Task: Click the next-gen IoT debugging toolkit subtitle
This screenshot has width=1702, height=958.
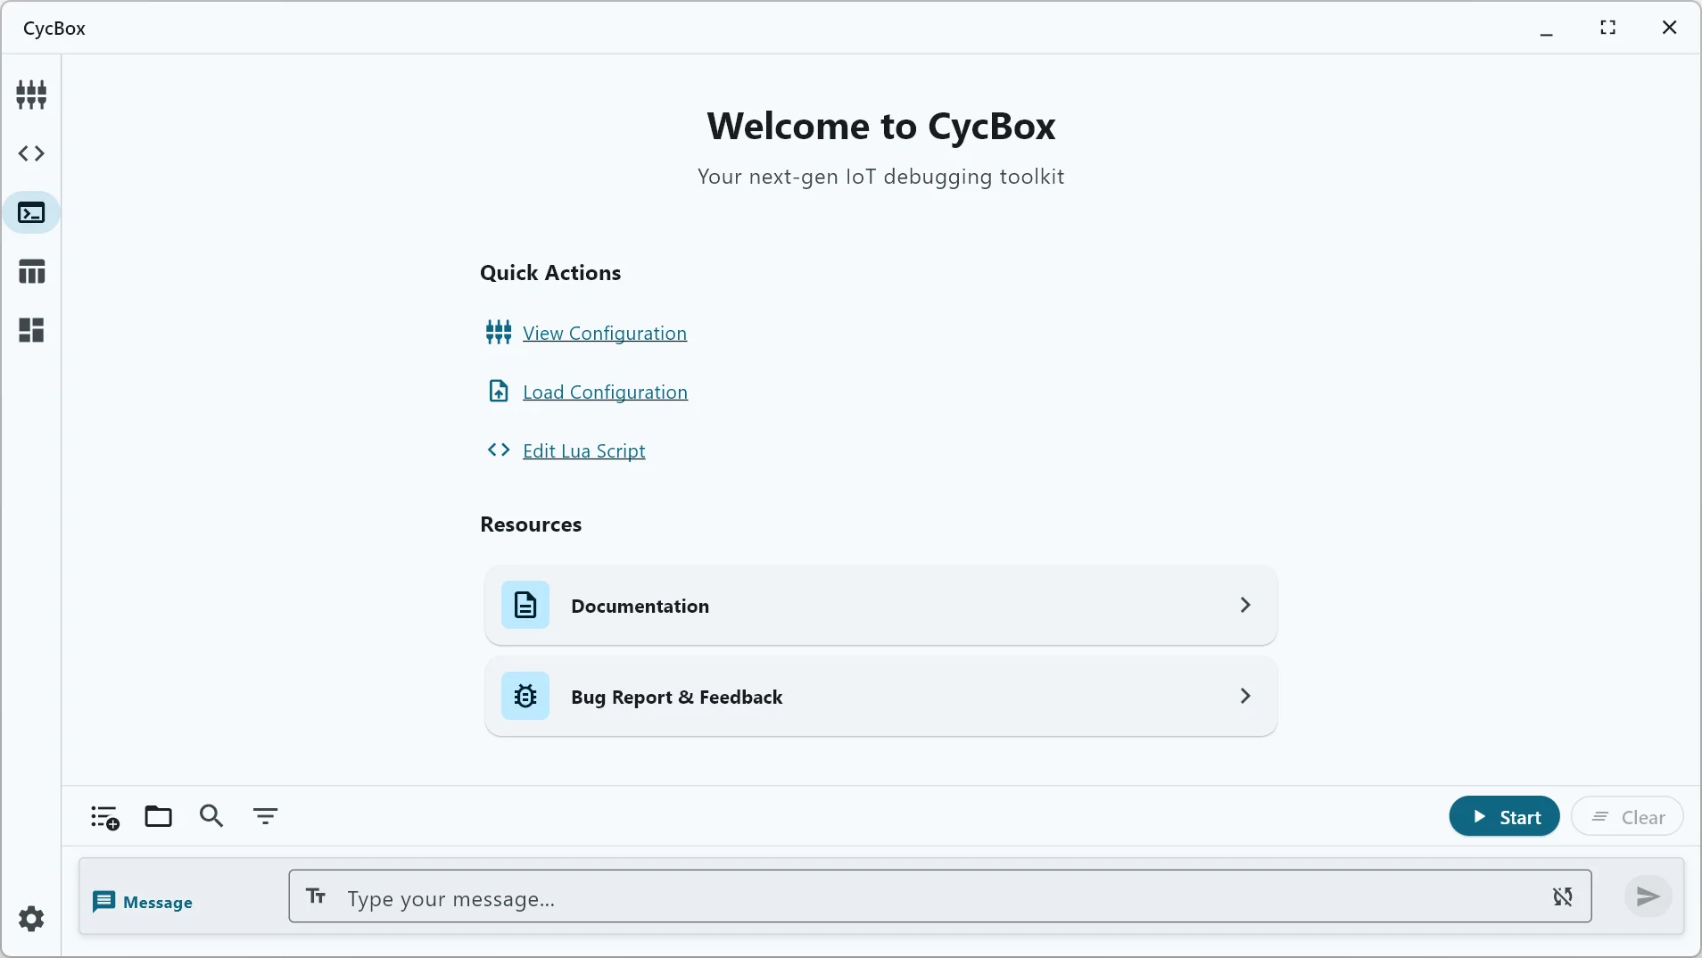Action: point(881,177)
